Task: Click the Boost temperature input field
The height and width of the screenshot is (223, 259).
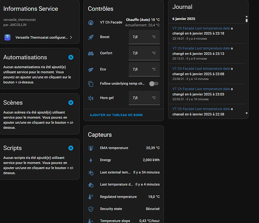Action: point(144,37)
